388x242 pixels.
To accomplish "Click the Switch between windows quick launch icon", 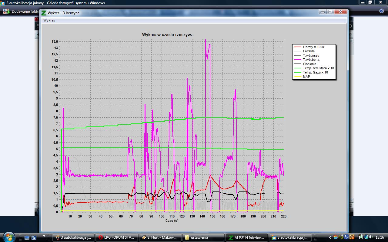I will 34,238.
